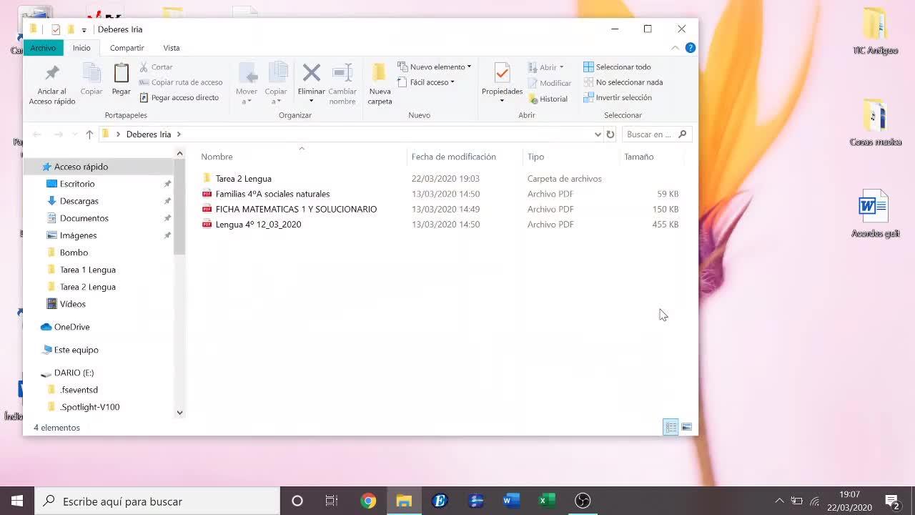Open Acordes guit Word document on desktop
This screenshot has width=915, height=515.
[875, 213]
